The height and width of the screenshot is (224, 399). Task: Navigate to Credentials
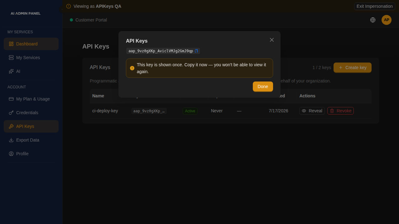click(x=31, y=113)
